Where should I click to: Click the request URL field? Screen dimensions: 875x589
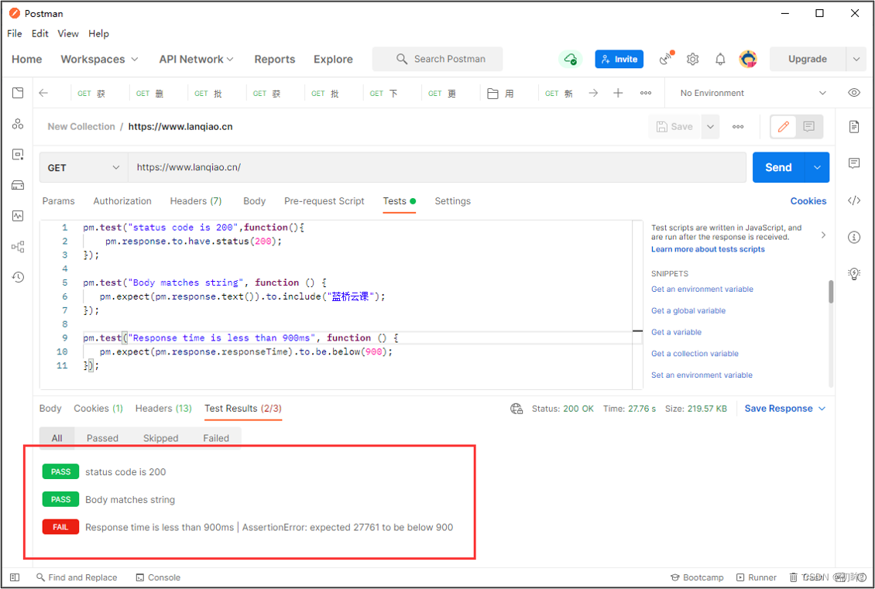click(437, 167)
